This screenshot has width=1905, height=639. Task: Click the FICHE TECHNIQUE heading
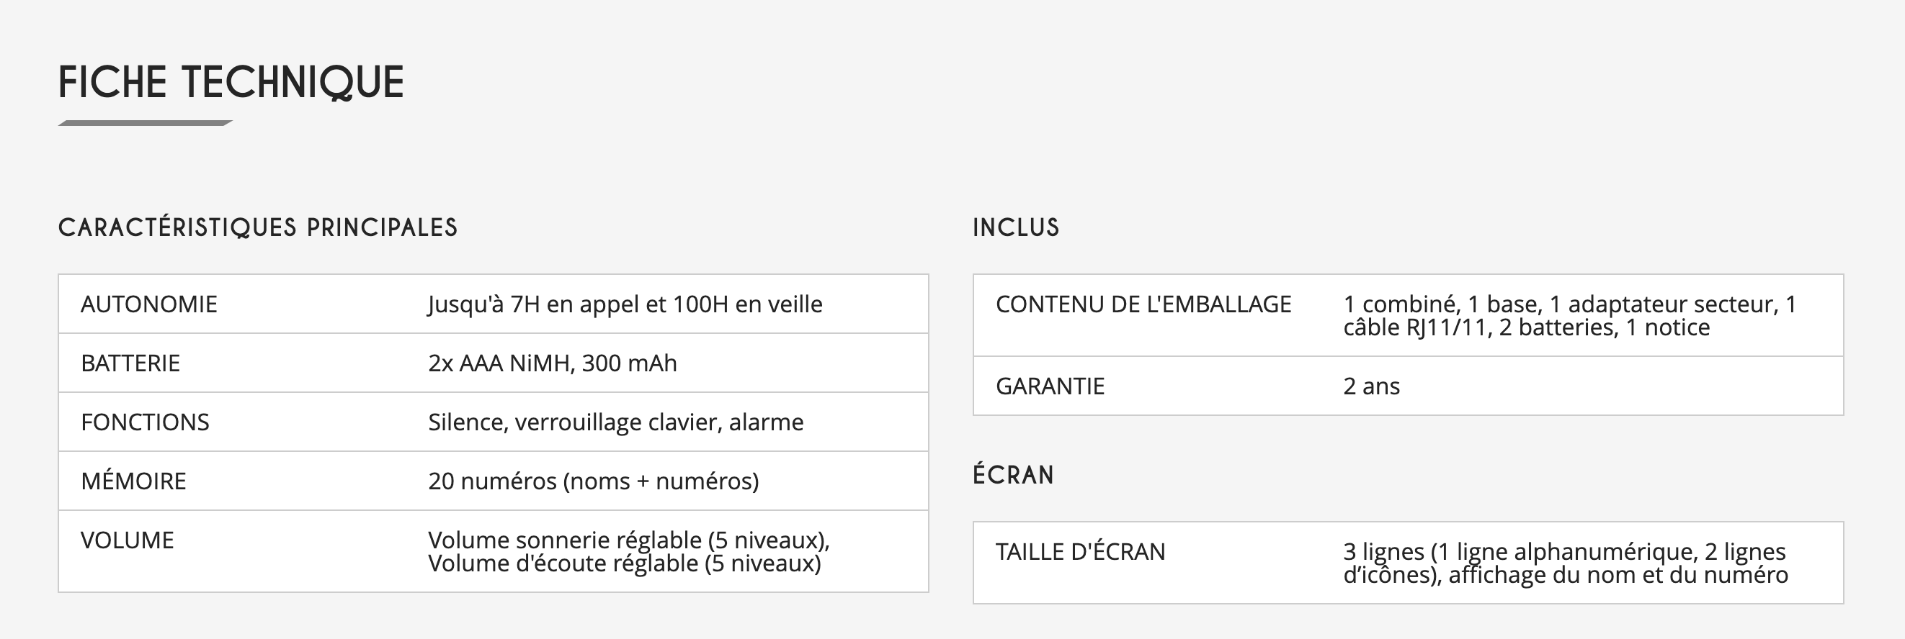(x=231, y=82)
